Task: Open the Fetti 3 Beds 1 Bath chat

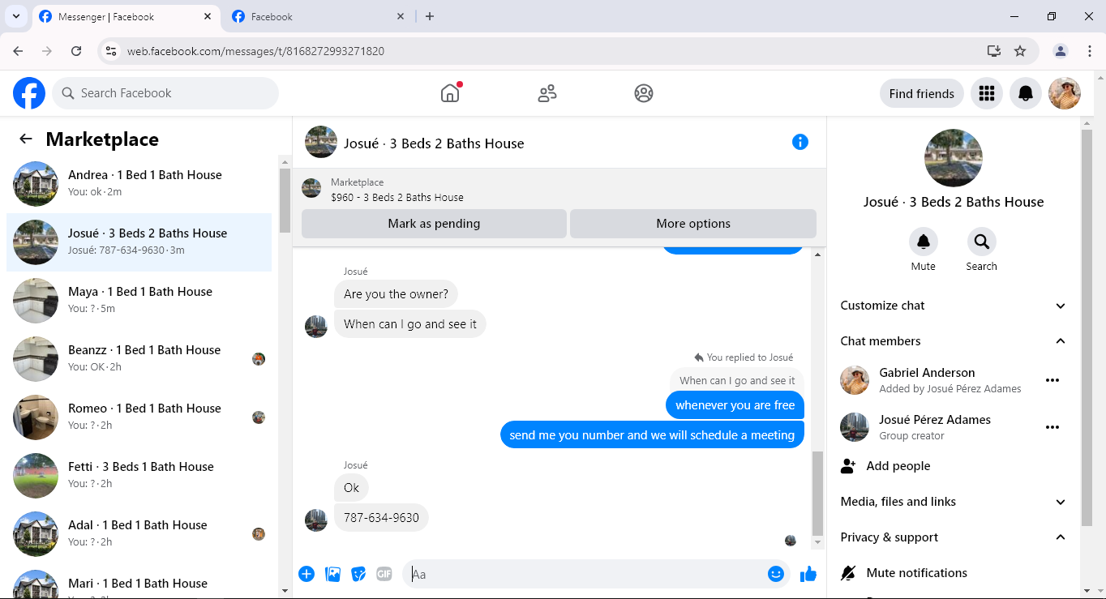Action: tap(139, 476)
